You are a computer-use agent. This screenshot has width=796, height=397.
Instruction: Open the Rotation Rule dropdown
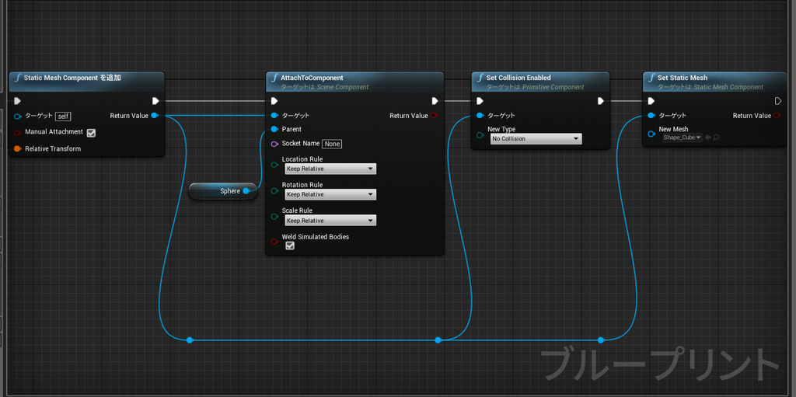tap(330, 194)
